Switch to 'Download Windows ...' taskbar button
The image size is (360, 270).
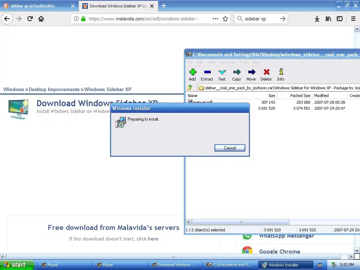coord(175,265)
